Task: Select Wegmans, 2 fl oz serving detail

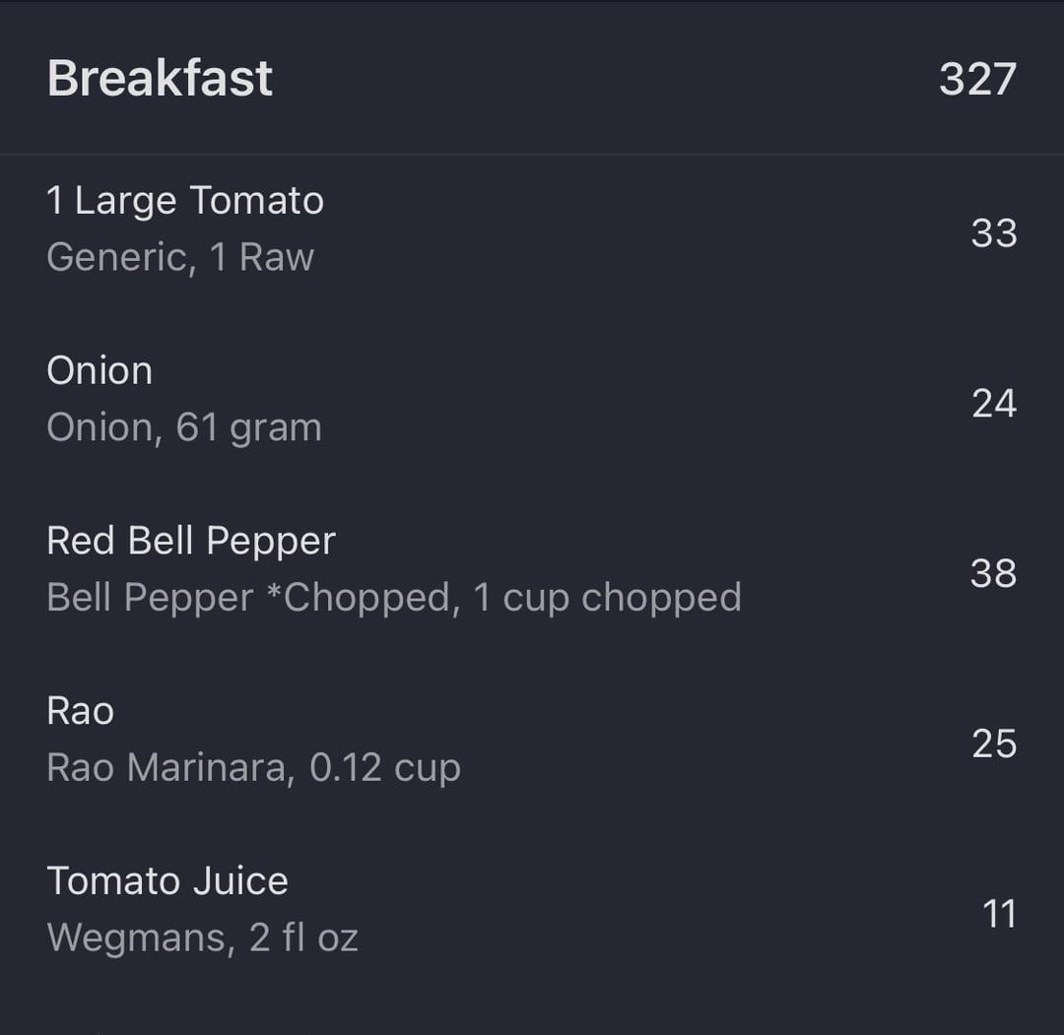Action: click(202, 938)
